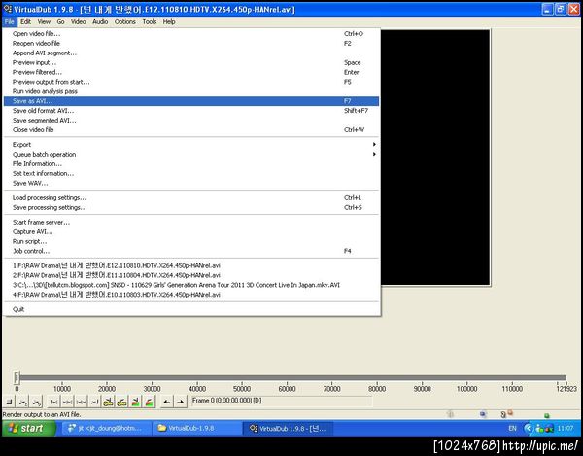Switch to VirtualDub-1.9.8 folder taskbar button

(197, 429)
